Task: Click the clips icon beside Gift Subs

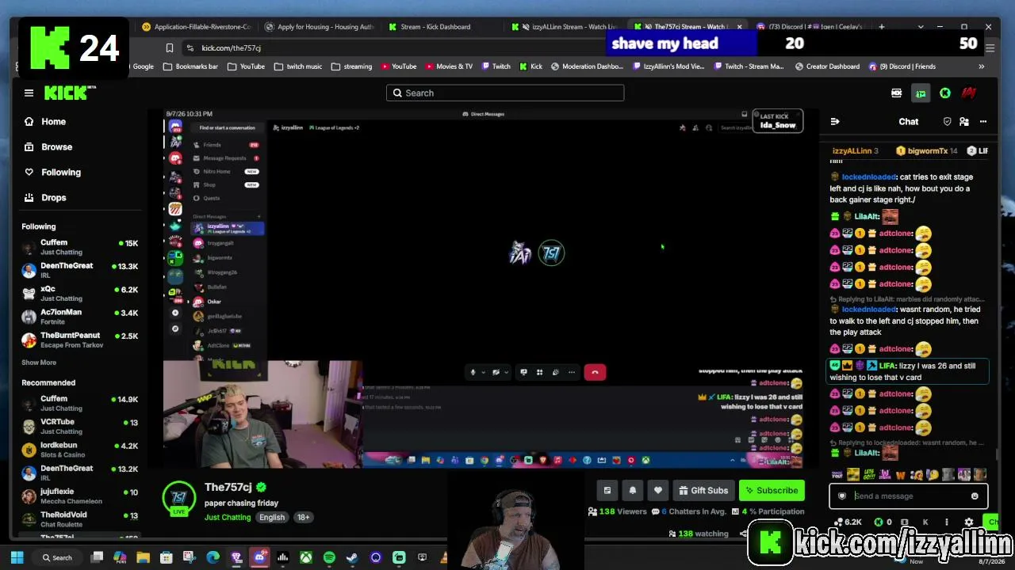Action: pyautogui.click(x=607, y=491)
